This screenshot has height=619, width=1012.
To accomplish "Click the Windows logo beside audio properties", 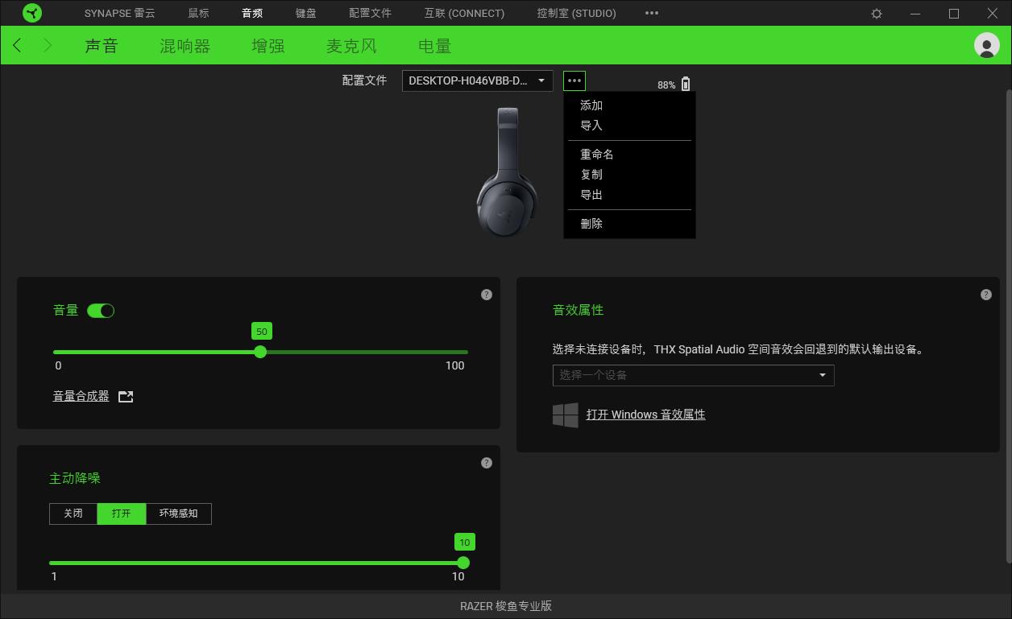I will click(x=564, y=414).
